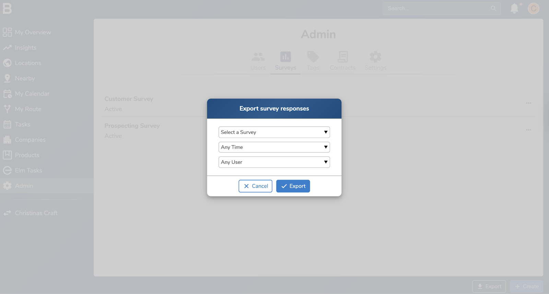
Task: Go to Locations in sidebar
Action: click(x=28, y=63)
